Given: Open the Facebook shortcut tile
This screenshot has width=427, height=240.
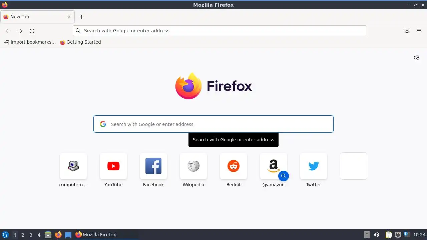Looking at the screenshot, I should pyautogui.click(x=153, y=166).
